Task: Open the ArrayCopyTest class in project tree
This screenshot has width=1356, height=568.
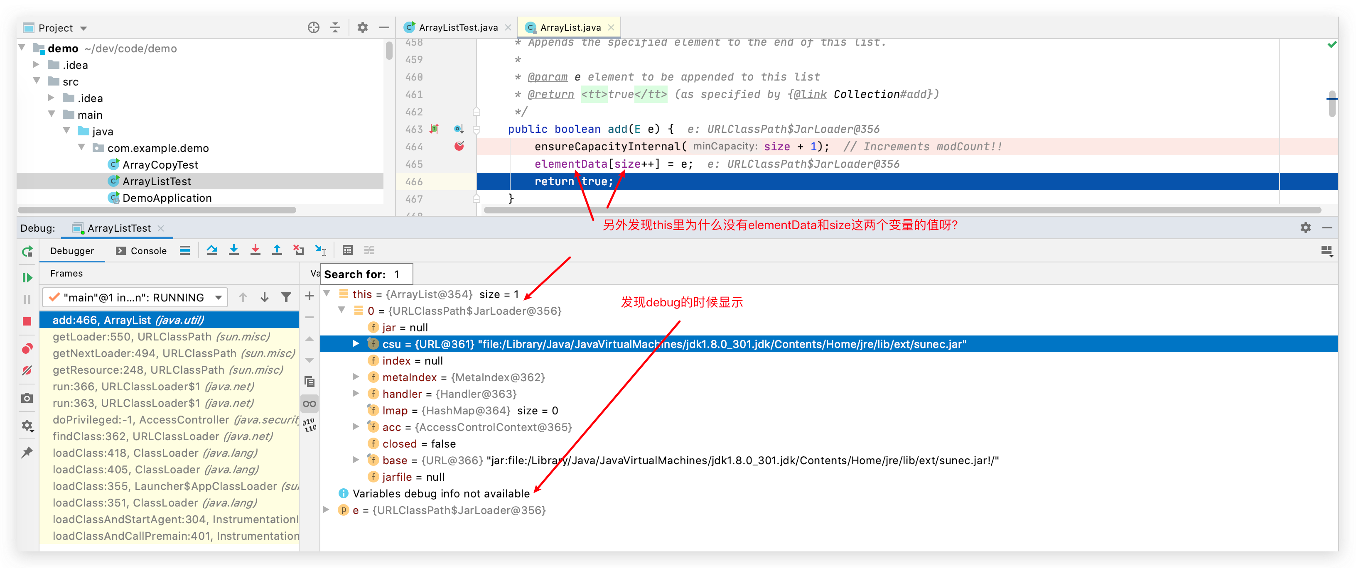Action: [160, 164]
